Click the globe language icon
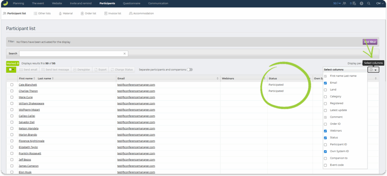The height and width of the screenshot is (176, 387). tap(362, 3)
